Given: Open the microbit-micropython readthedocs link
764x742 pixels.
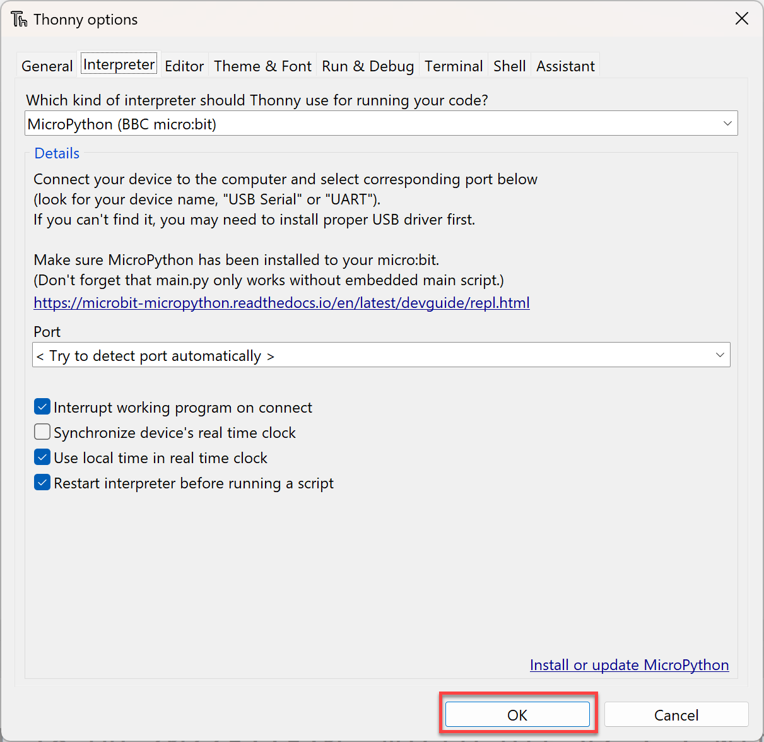Looking at the screenshot, I should (281, 303).
